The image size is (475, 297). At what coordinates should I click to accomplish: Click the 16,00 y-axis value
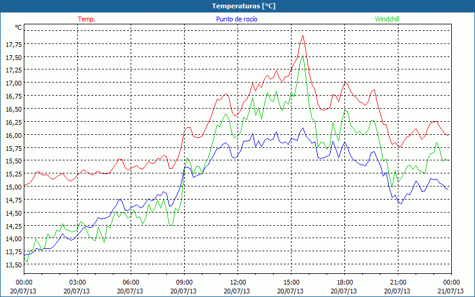click(14, 135)
